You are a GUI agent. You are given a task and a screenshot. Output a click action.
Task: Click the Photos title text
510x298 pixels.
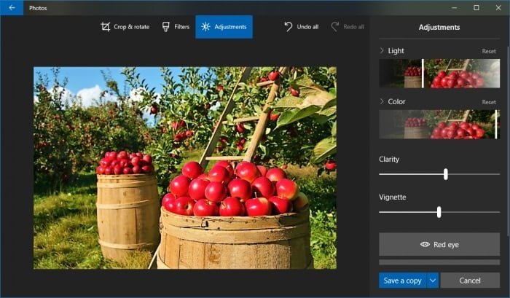tap(38, 8)
